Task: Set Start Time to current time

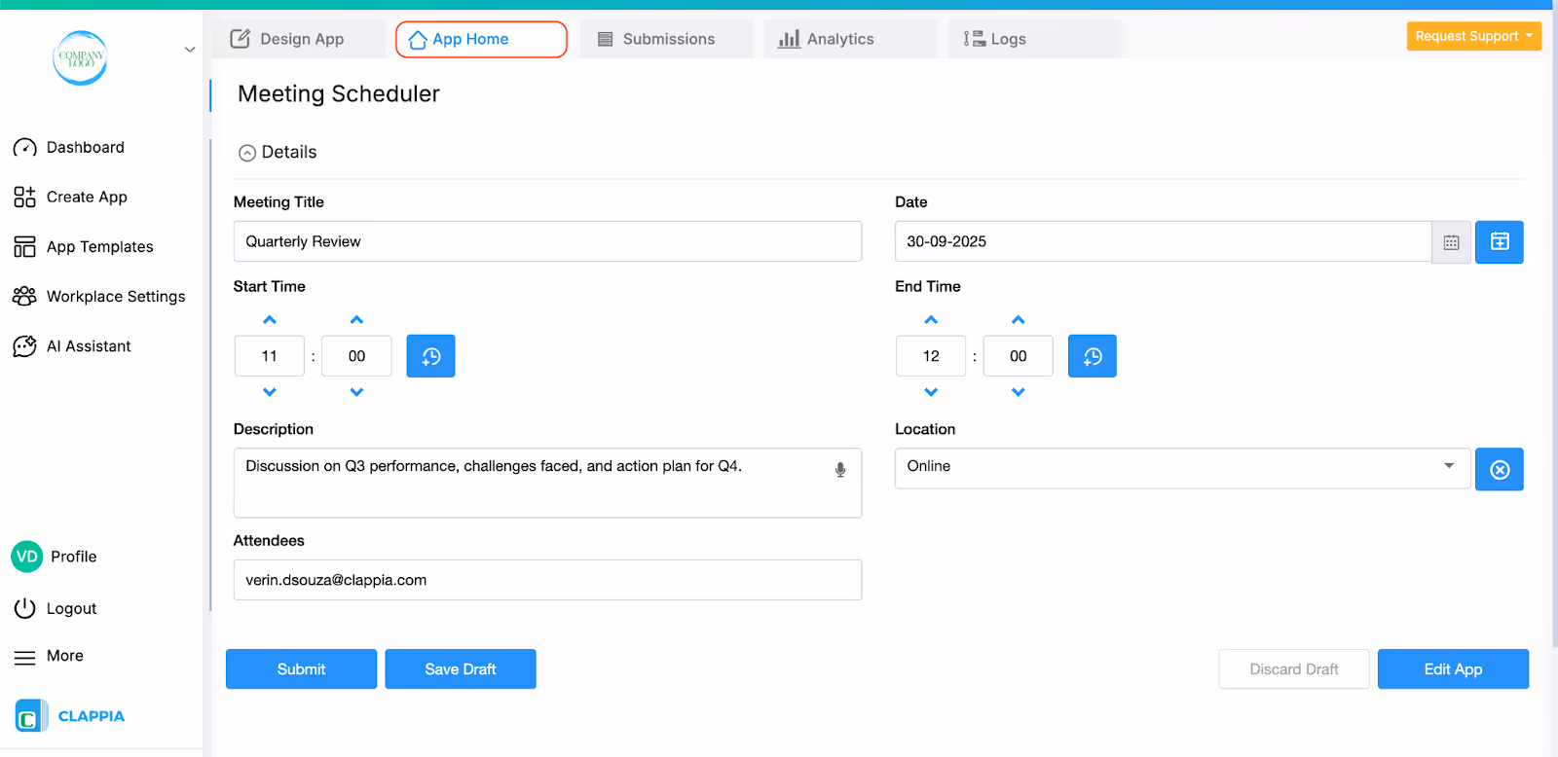Action: [430, 356]
